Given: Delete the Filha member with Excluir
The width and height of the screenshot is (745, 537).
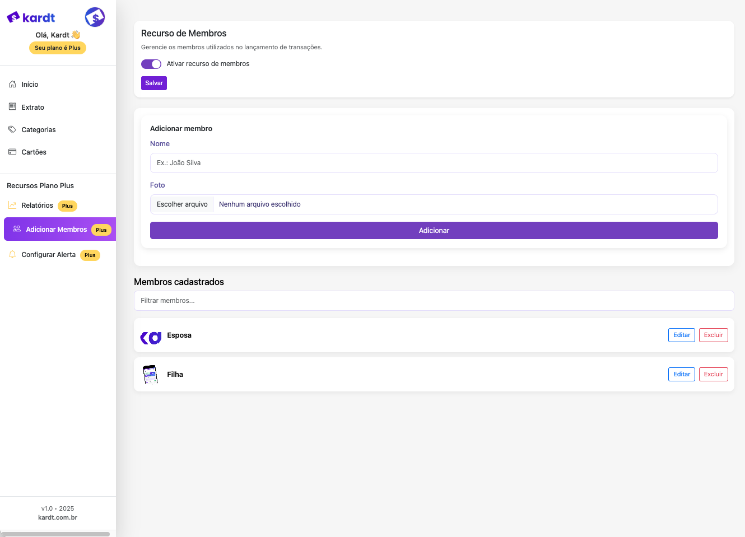Looking at the screenshot, I should click(713, 374).
